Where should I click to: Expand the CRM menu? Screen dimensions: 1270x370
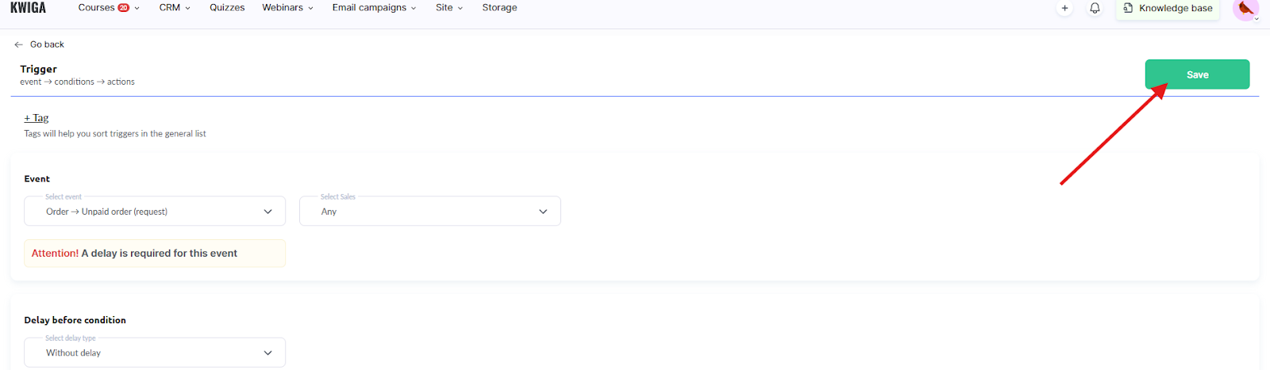pyautogui.click(x=175, y=8)
